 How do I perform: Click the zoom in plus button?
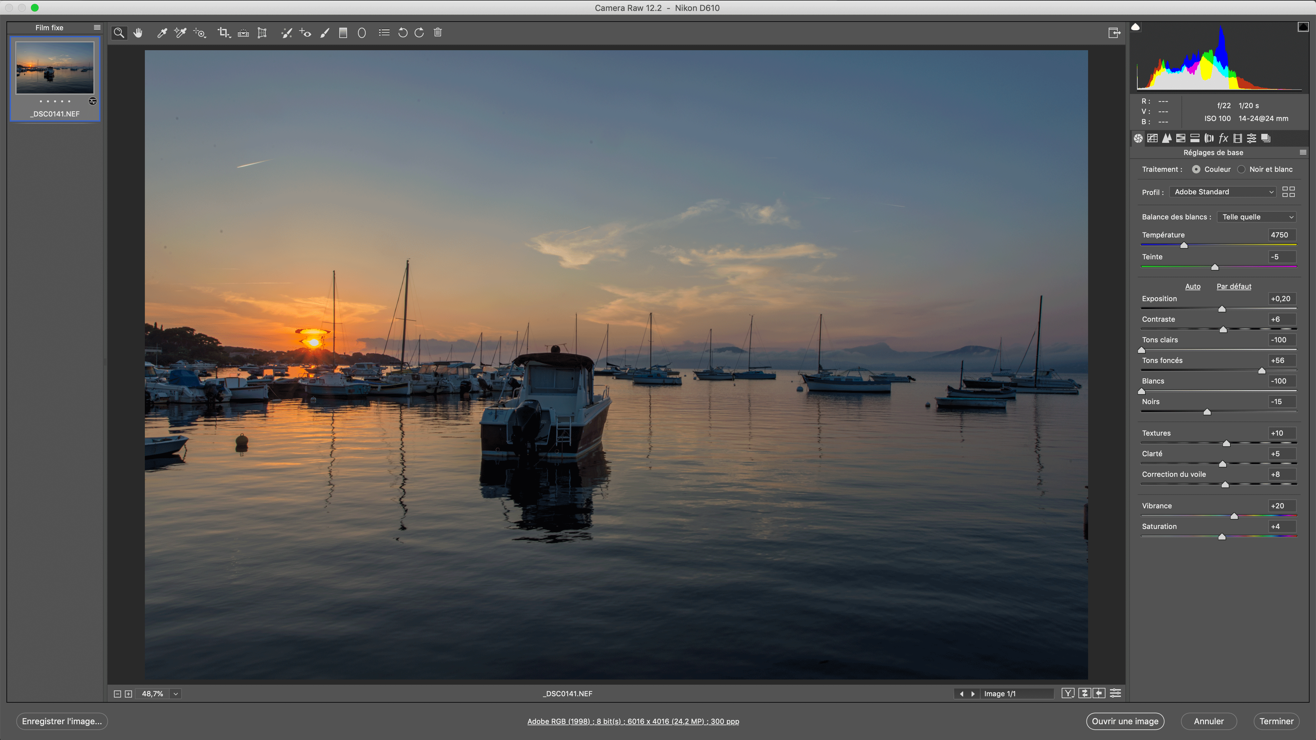128,694
